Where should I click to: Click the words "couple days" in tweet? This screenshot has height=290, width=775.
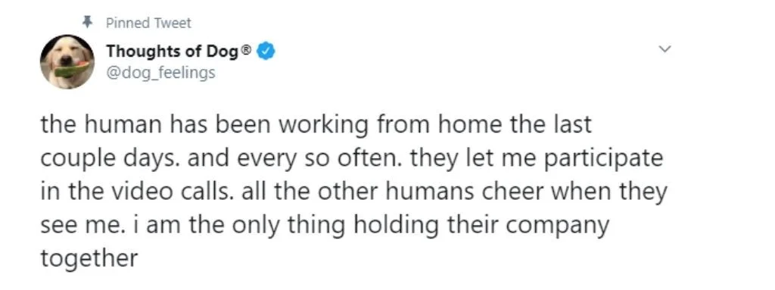115,159
